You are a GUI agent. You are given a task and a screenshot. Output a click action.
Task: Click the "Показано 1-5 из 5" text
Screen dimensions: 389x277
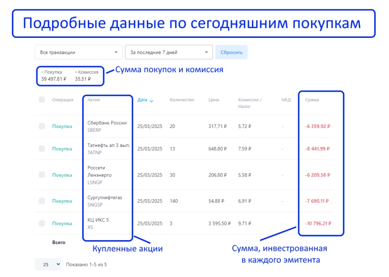(x=86, y=264)
